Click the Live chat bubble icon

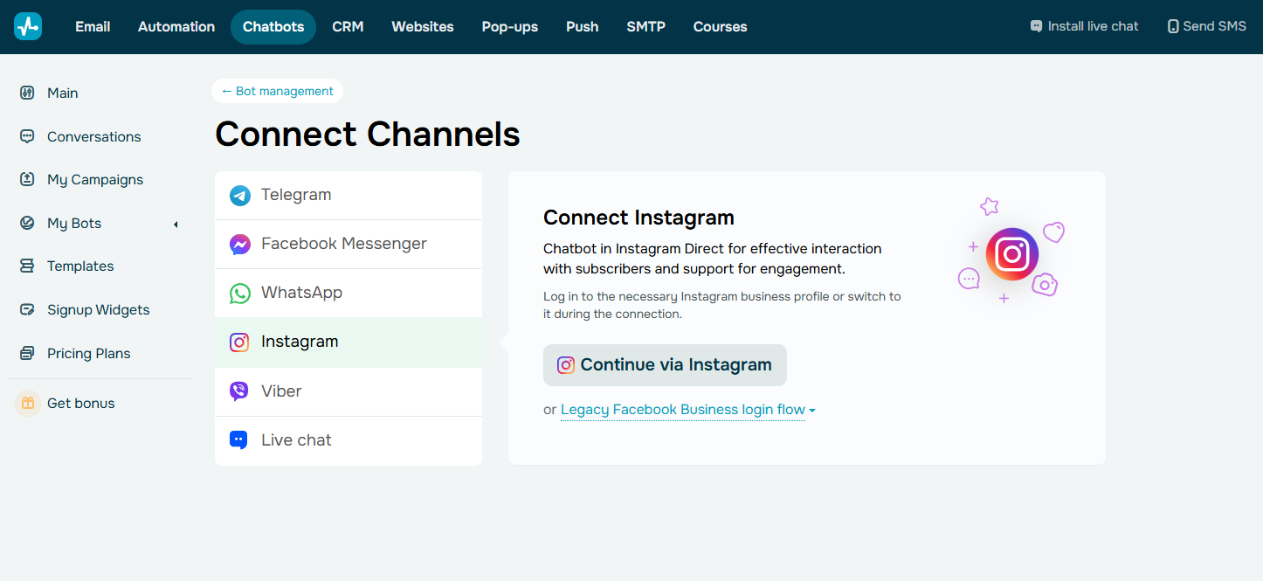click(239, 440)
